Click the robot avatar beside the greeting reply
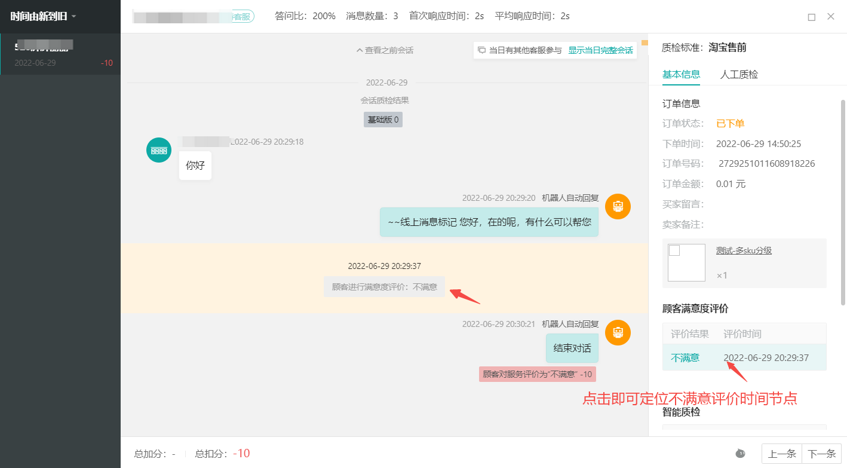Screen dimensions: 847x468 [618, 206]
